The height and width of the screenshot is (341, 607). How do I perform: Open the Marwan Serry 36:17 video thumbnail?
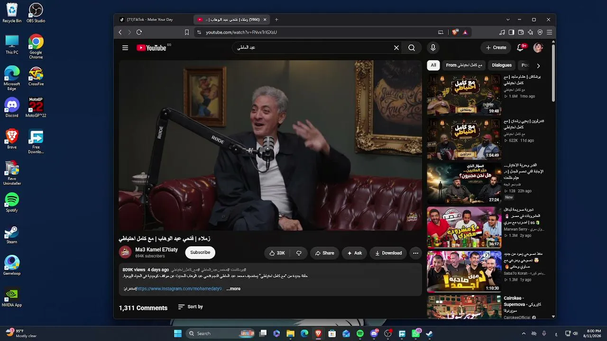[464, 227]
